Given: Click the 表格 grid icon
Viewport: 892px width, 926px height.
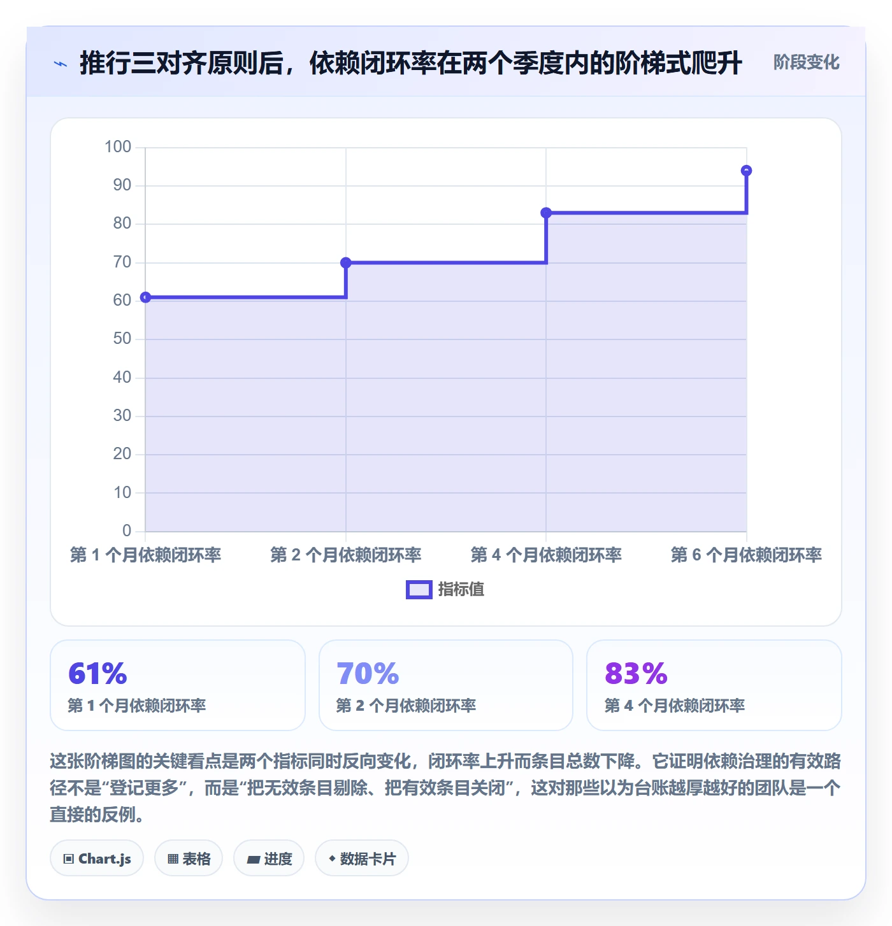Looking at the screenshot, I should click(173, 858).
